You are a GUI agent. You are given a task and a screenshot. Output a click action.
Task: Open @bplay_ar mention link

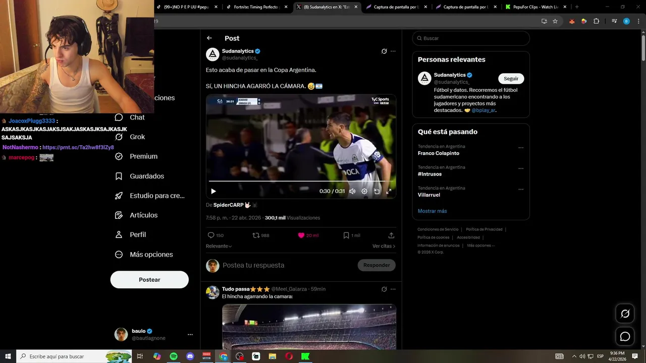[483, 110]
